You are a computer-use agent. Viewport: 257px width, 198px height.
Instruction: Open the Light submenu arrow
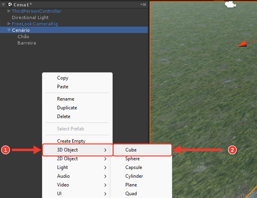click(105, 168)
